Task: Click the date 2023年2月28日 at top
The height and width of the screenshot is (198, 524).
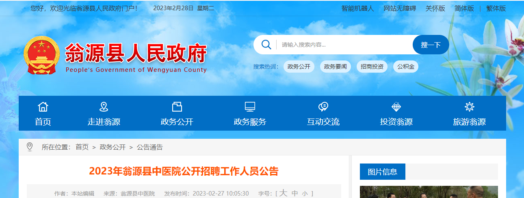Action: (x=173, y=8)
